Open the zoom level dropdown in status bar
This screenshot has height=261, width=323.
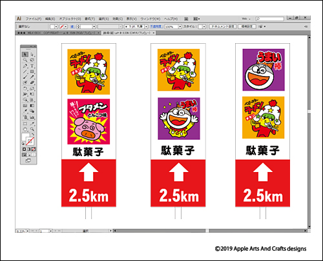pyautogui.click(x=28, y=231)
